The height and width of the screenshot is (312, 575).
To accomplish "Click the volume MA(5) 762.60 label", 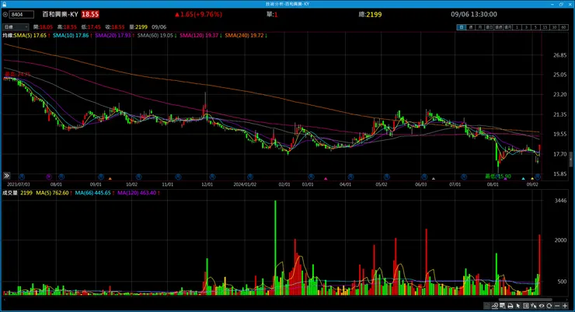I will (x=52, y=193).
